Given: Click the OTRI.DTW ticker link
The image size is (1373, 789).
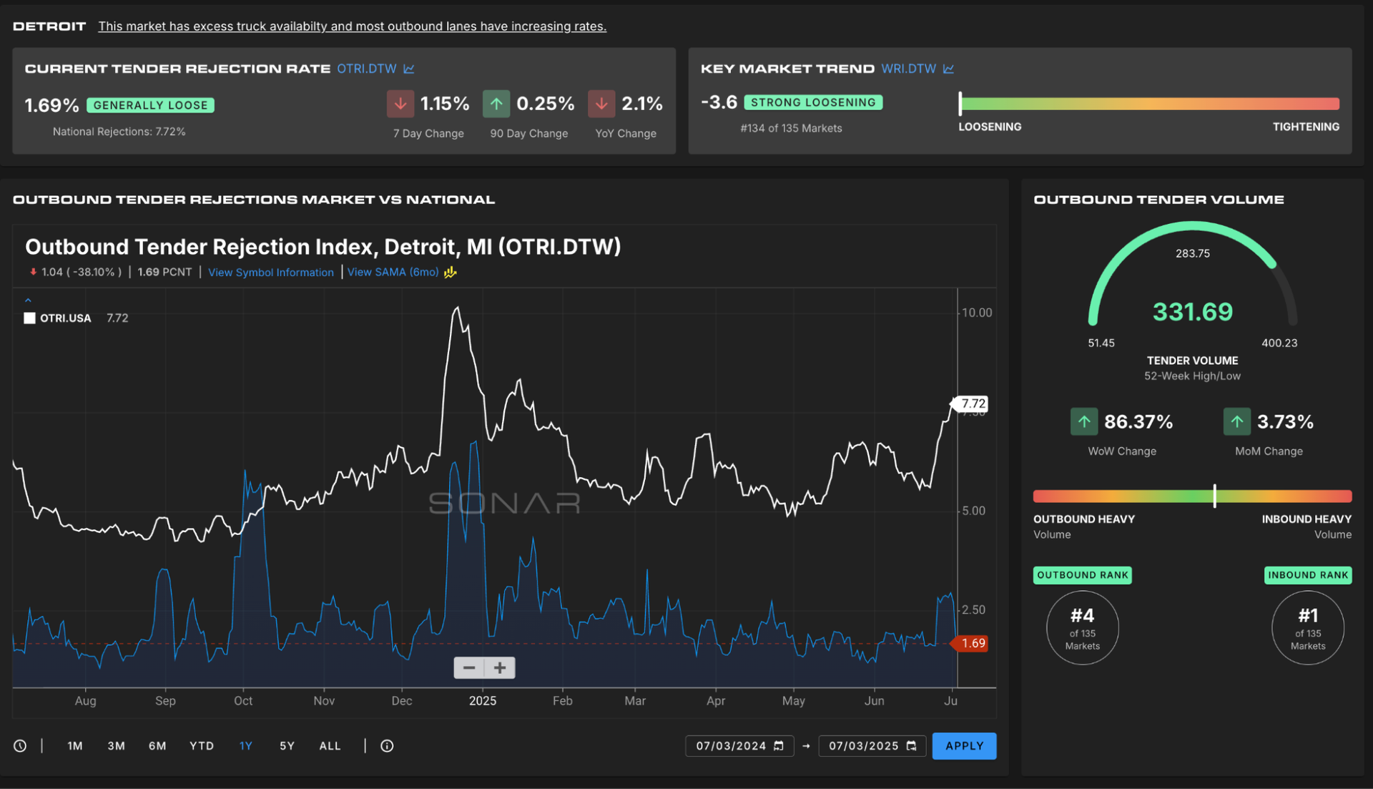Looking at the screenshot, I should pyautogui.click(x=366, y=69).
